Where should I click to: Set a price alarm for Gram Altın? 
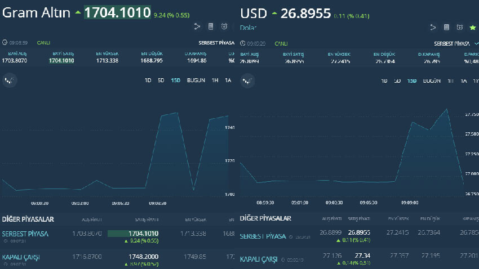[224, 26]
